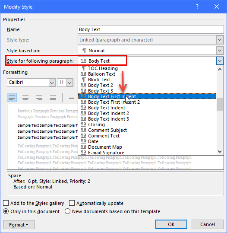The image size is (227, 233).
Task: Select TOC Heading from the list
Action: [x=147, y=68]
